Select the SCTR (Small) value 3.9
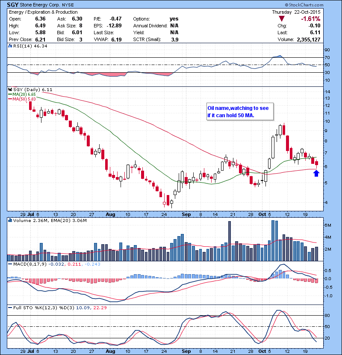This screenshot has width=342, height=355. [175, 40]
